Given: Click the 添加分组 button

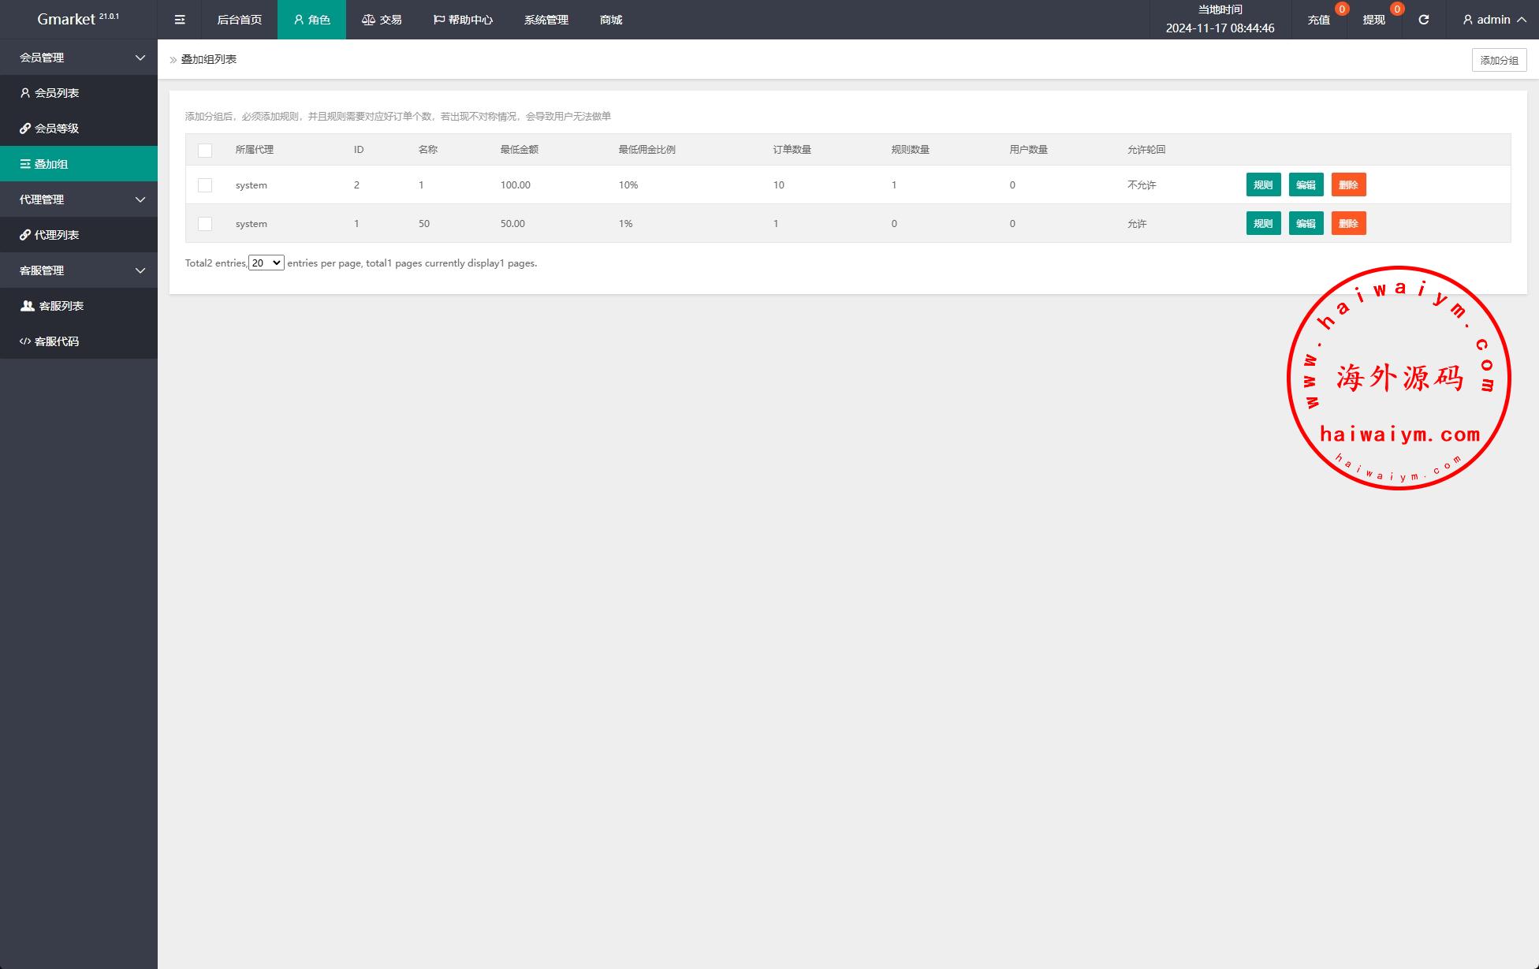Looking at the screenshot, I should point(1499,60).
